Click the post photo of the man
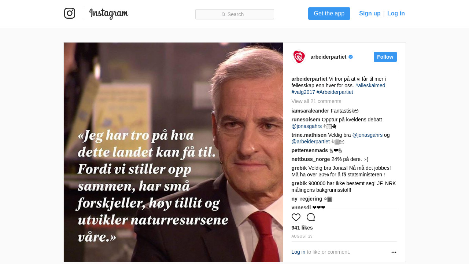The height and width of the screenshot is (264, 469). pos(173,152)
